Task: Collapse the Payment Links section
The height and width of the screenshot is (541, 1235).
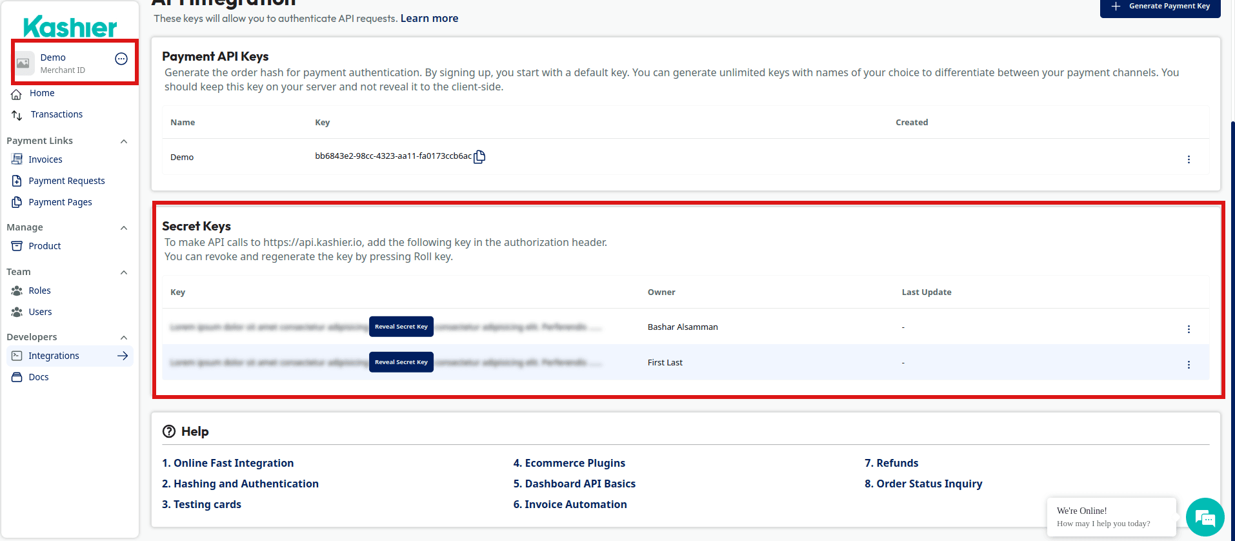Action: [124, 141]
